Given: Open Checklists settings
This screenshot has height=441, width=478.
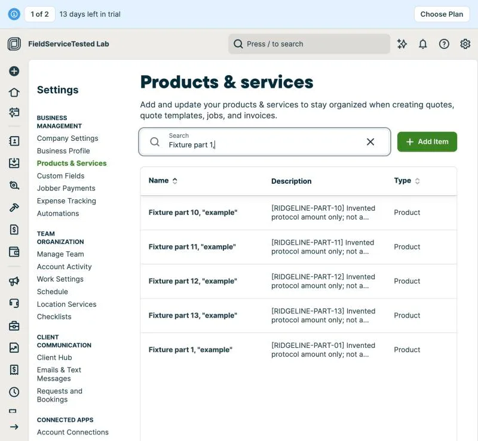Looking at the screenshot, I should click(54, 317).
